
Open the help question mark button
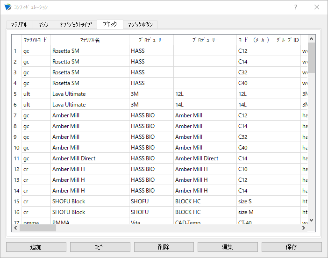pyautogui.click(x=296, y=7)
